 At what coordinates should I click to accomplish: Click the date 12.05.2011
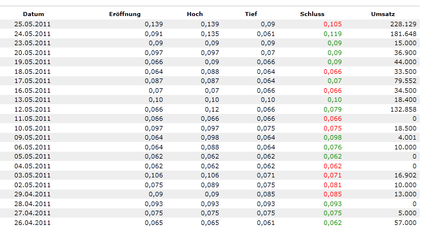(x=33, y=109)
